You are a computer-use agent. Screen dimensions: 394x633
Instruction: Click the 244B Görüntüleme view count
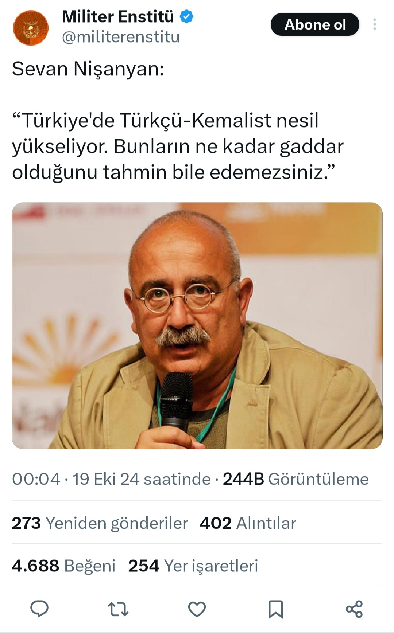(x=296, y=479)
